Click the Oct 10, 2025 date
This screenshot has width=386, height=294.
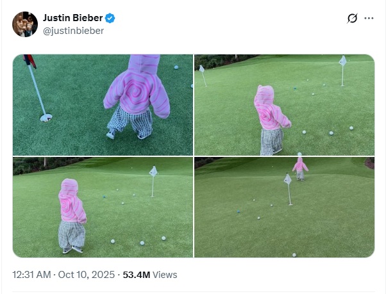[86, 275]
